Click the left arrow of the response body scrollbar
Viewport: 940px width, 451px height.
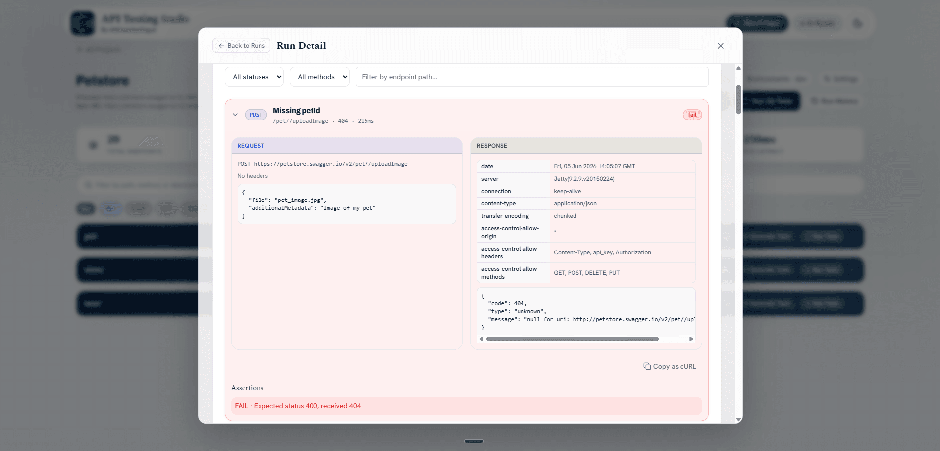pos(481,339)
